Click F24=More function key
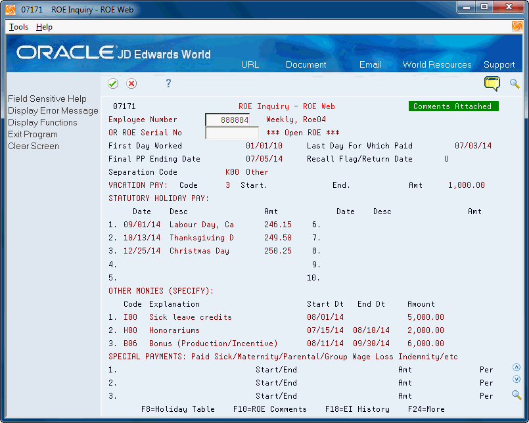Viewport: 529px width, 423px height. 426,409
